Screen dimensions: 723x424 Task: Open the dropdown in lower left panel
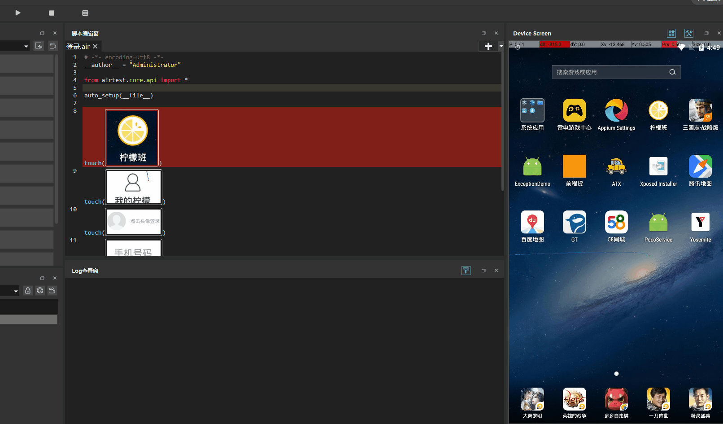[16, 291]
